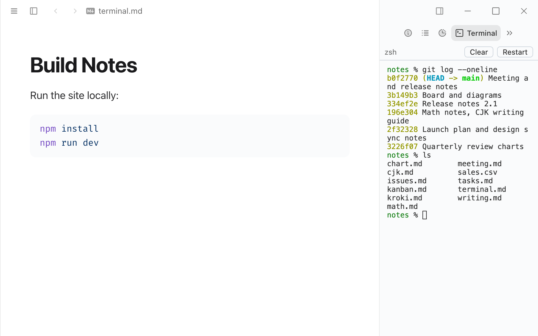The height and width of the screenshot is (336, 538).
Task: Focus the terminal prompt cursor
Action: 425,215
